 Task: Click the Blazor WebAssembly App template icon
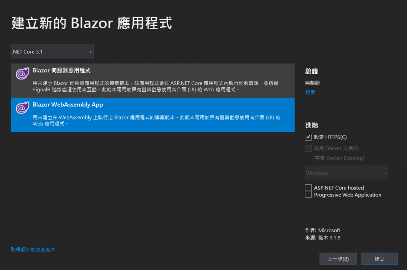click(x=22, y=108)
